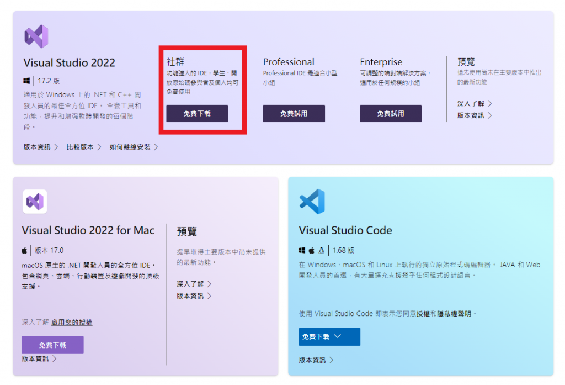
Task: Download Community edition with 免費下載 button
Action: pos(197,113)
